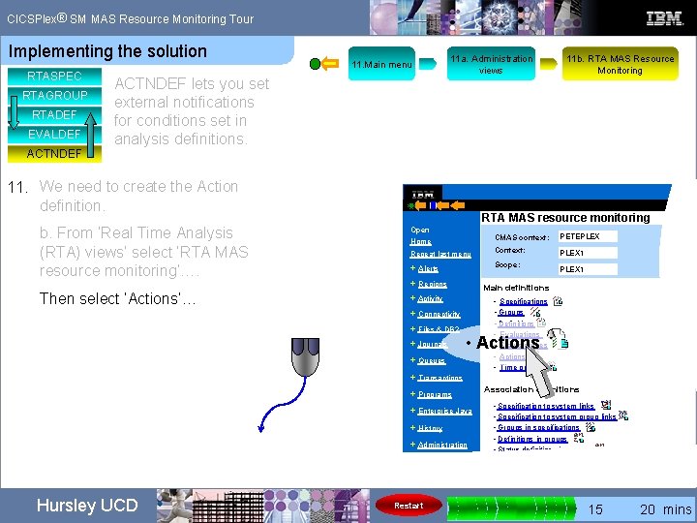Expand the History menu plus sign

point(412,427)
